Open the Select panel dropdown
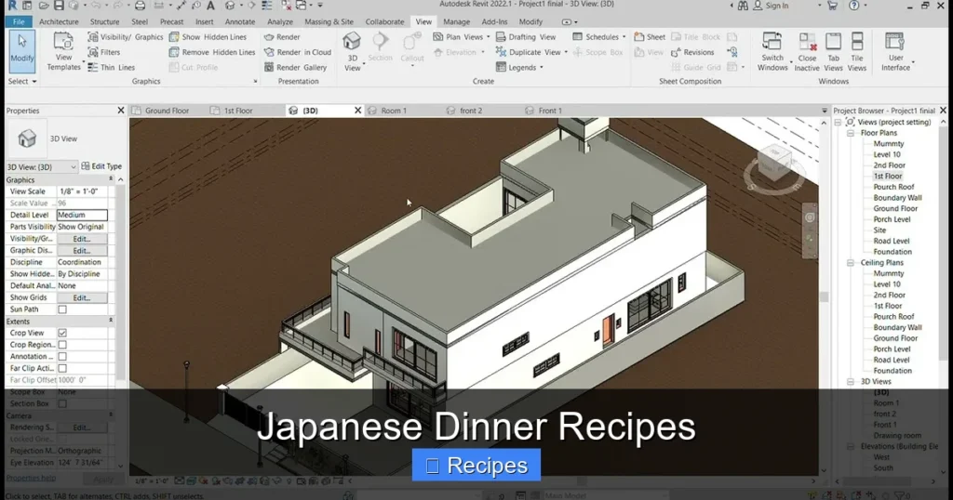Screen dimensions: 953x500 [x=22, y=81]
